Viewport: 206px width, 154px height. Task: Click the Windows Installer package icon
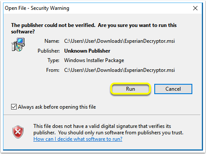click(x=18, y=44)
